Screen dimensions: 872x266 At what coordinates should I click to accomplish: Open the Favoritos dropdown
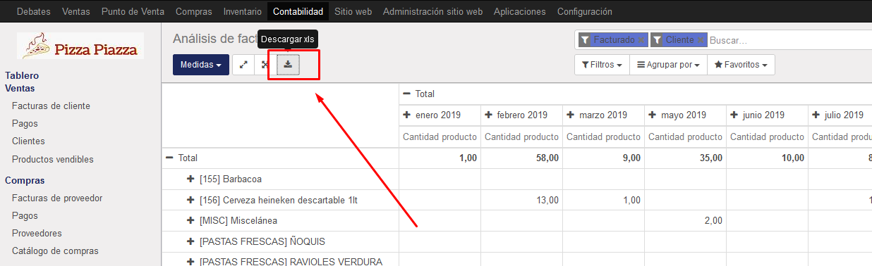pos(741,65)
